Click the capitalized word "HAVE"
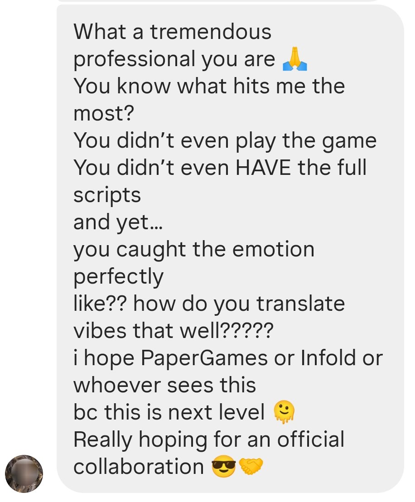415x502 pixels. [x=263, y=168]
